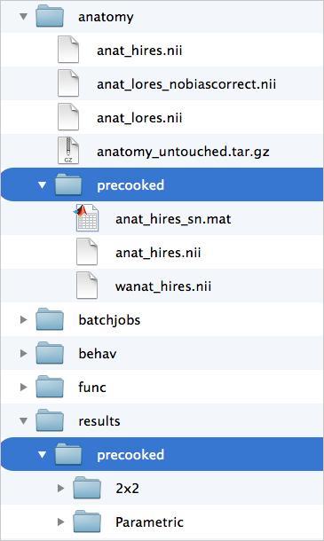Viewport: 324px width, 541px height.
Task: Collapse the results folder triangle
Action: pos(23,421)
